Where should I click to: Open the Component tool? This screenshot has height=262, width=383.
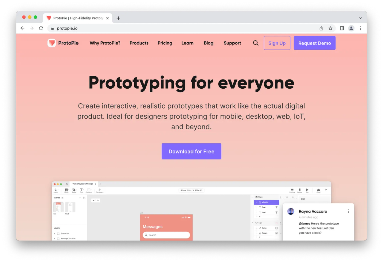point(100,190)
